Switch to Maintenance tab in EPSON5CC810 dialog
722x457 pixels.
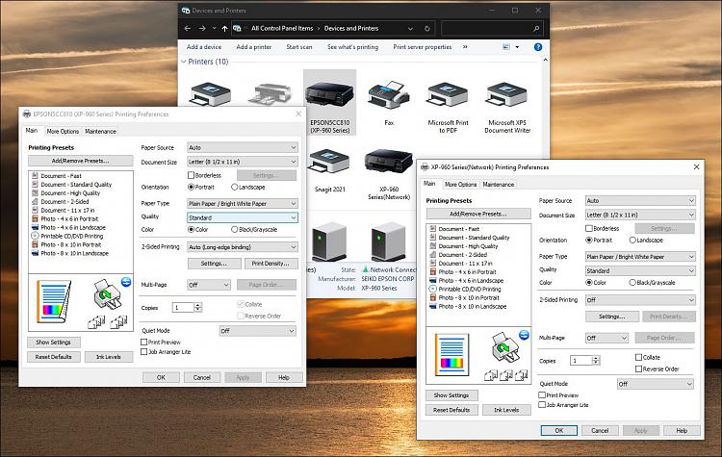tap(100, 131)
